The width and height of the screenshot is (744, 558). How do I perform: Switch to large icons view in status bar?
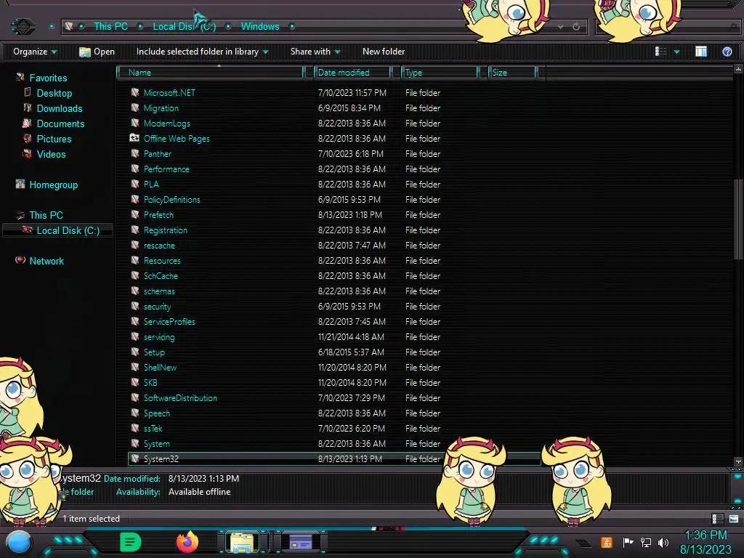[x=734, y=519]
